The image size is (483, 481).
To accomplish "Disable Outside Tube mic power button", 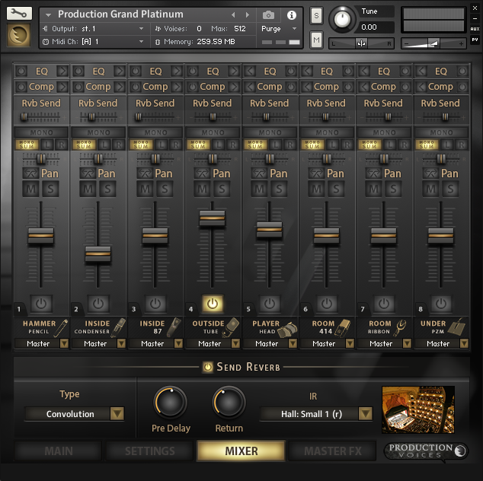I will coord(213,304).
